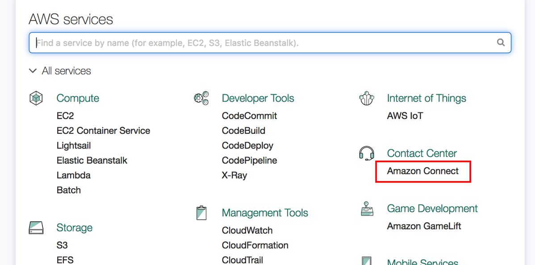Open Elastic Beanstalk
Viewport: 535px width, 265px height.
coord(92,160)
